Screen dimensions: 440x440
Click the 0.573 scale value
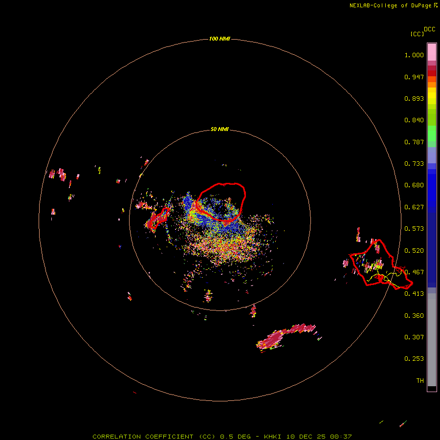(414, 229)
